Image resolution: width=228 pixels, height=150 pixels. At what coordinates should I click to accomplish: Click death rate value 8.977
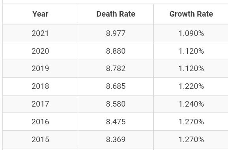116,33
